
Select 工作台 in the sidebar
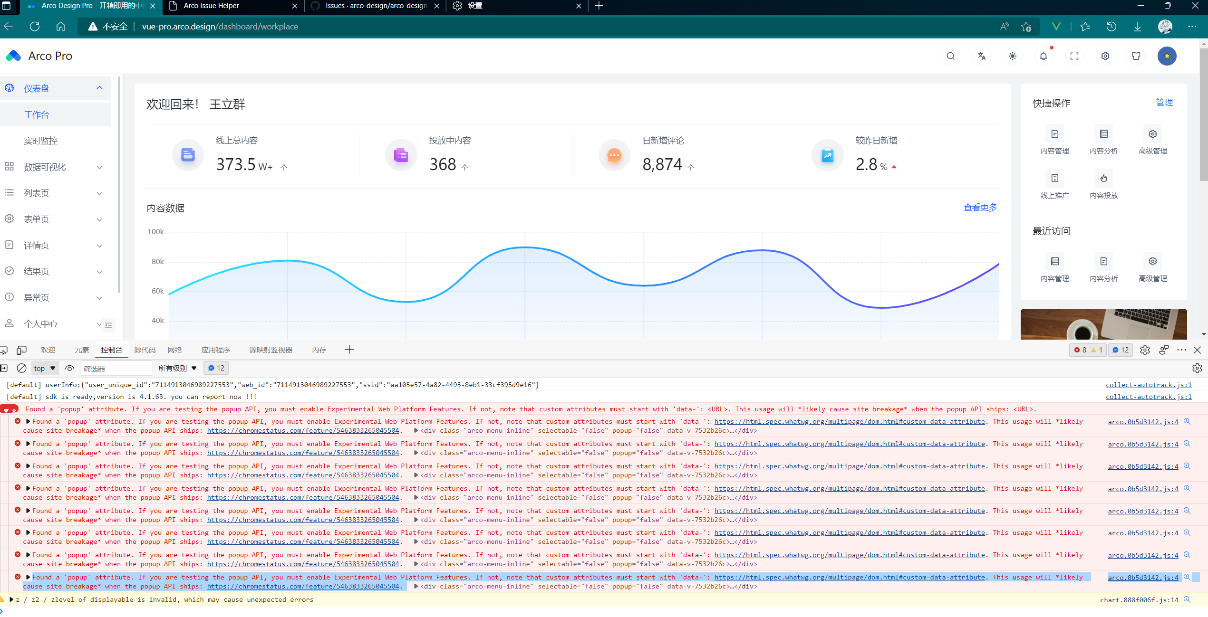point(56,115)
